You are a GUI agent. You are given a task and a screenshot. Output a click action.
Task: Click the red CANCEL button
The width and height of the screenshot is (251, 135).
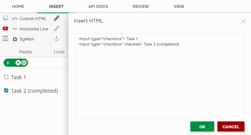coord(231,127)
